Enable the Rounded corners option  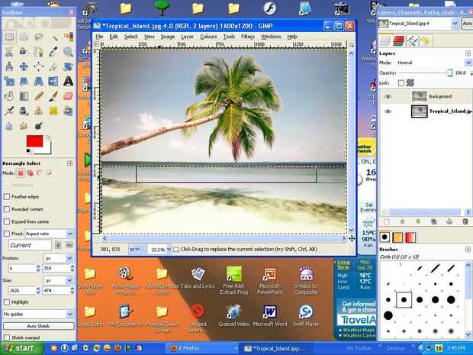[x=7, y=209]
